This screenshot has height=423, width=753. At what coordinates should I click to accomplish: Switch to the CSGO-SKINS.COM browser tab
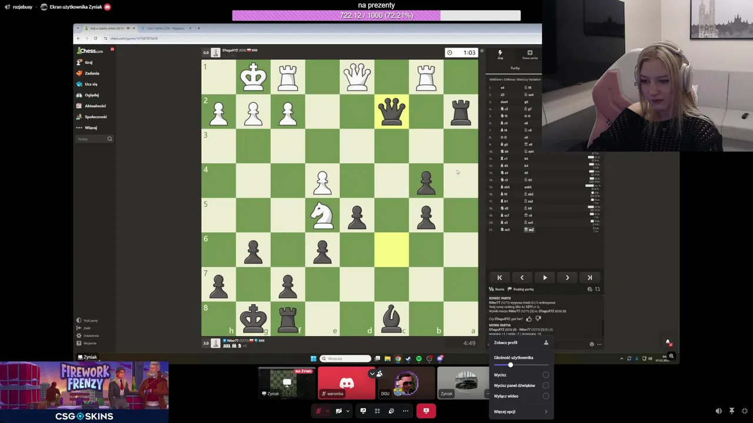click(165, 28)
